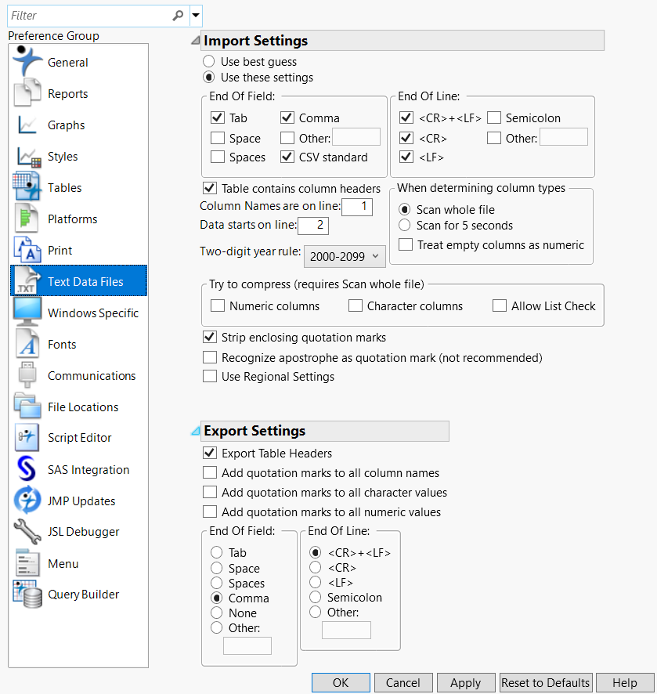Uncheck the Tab end-of-field checkbox in Import
Screen dimensions: 657x694
[x=217, y=117]
